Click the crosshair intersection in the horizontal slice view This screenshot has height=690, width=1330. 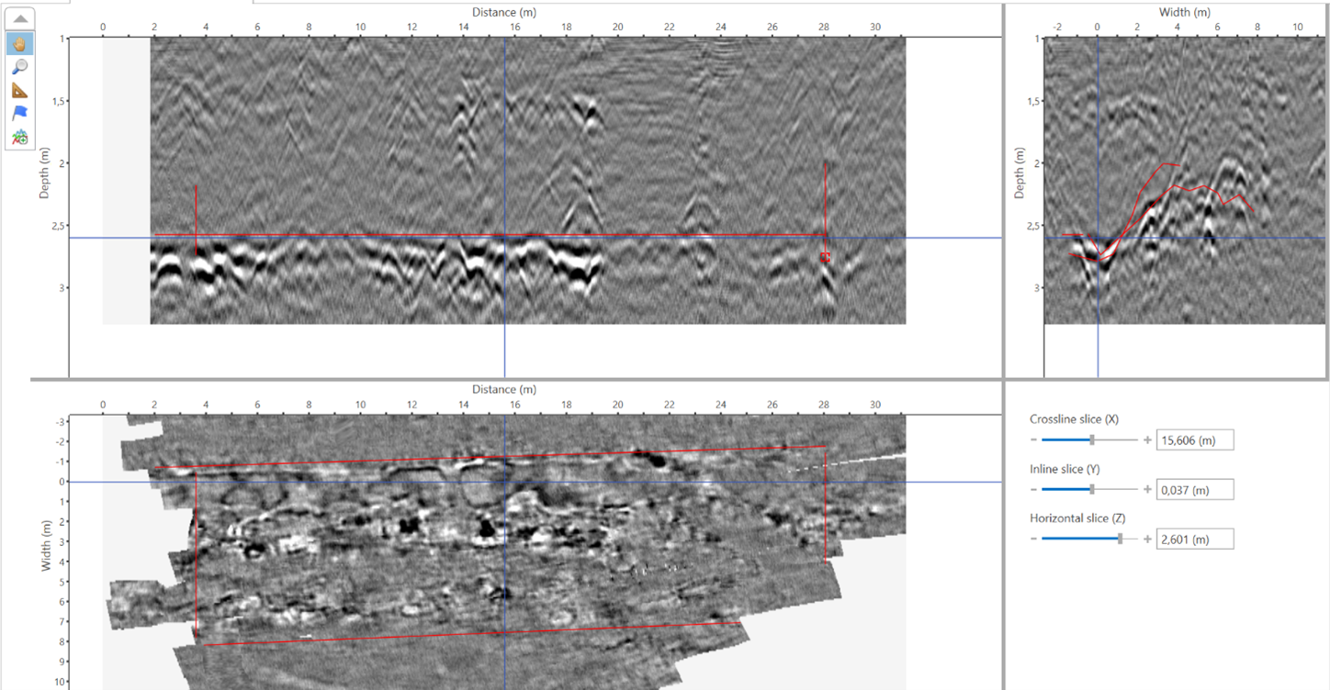coord(504,482)
